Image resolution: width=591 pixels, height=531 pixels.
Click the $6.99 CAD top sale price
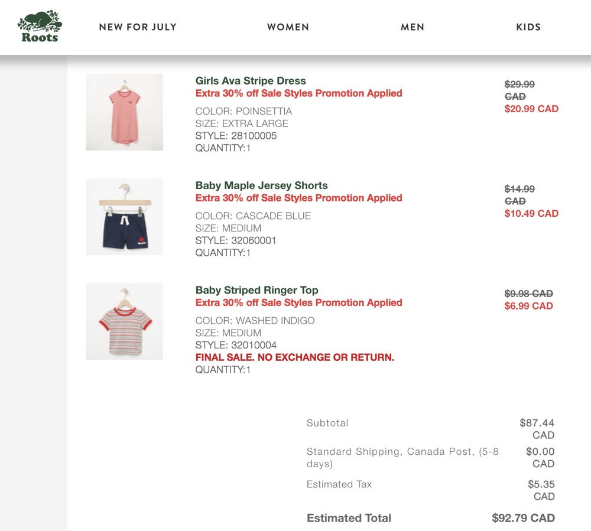[528, 306]
